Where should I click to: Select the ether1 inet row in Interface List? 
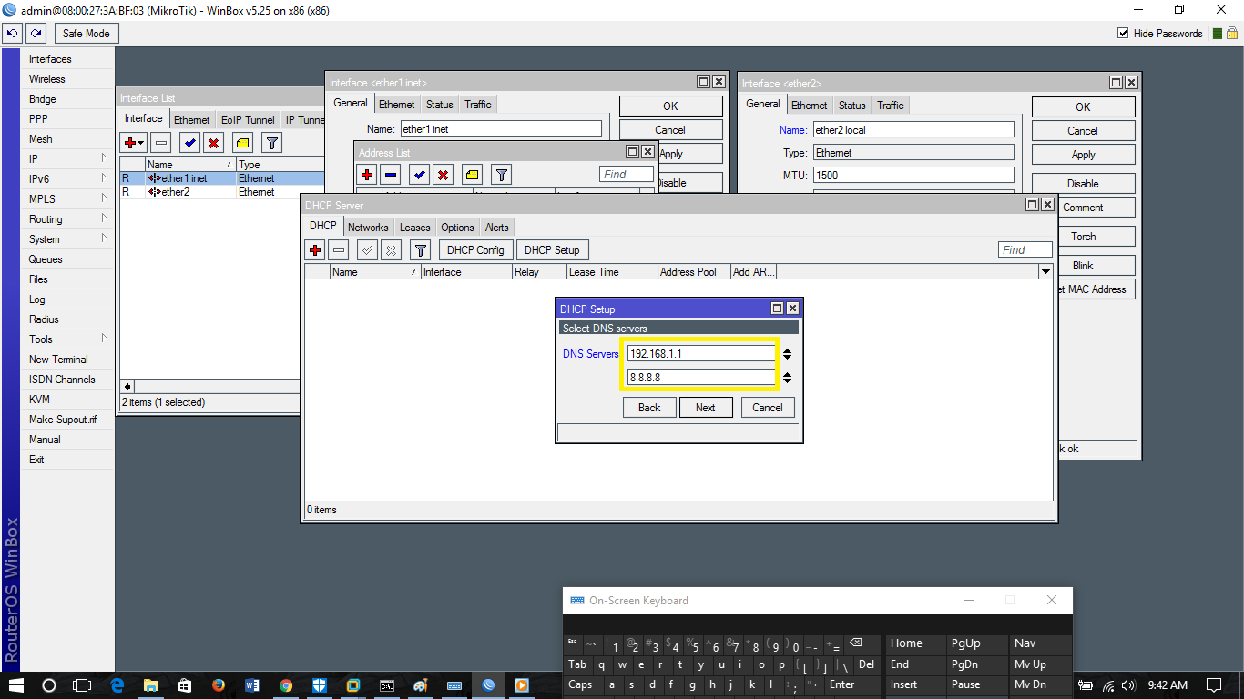[221, 178]
